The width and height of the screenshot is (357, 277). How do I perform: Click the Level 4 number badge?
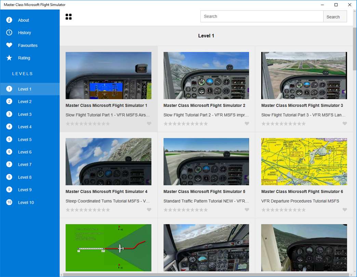[9, 127]
